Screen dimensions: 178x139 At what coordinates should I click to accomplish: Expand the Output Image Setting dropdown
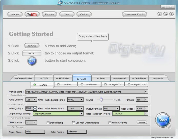click(x=81, y=113)
